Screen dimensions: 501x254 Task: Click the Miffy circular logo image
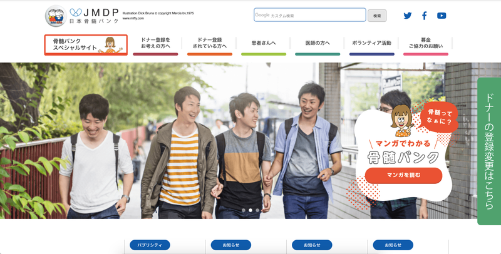pos(56,16)
